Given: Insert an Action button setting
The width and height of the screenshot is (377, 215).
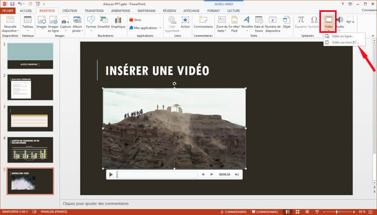Looking at the screenshot, I should point(185,23).
